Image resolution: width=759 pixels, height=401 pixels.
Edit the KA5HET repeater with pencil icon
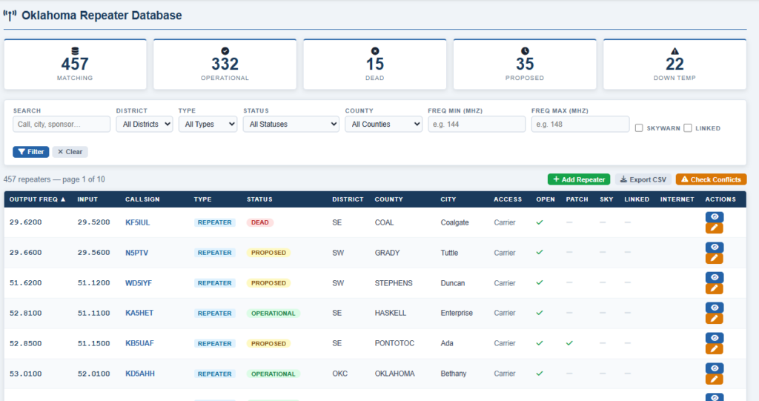tap(715, 319)
